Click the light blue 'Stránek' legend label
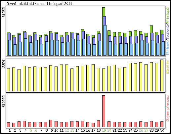171x134 pixels. tap(168, 48)
